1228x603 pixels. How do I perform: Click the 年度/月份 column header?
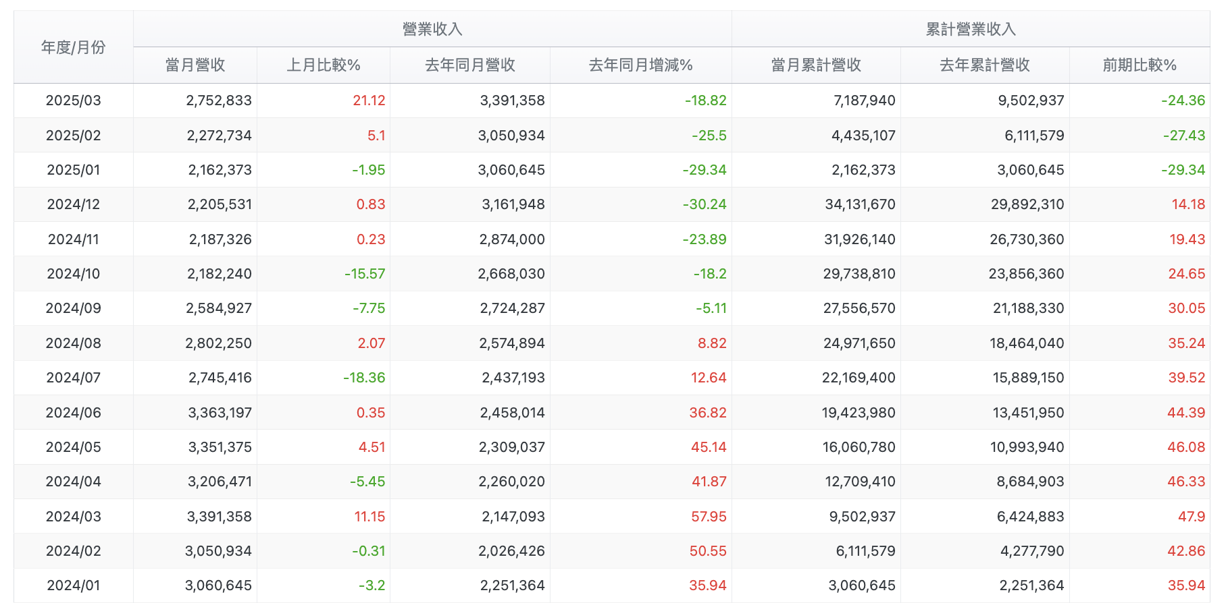pyautogui.click(x=73, y=47)
